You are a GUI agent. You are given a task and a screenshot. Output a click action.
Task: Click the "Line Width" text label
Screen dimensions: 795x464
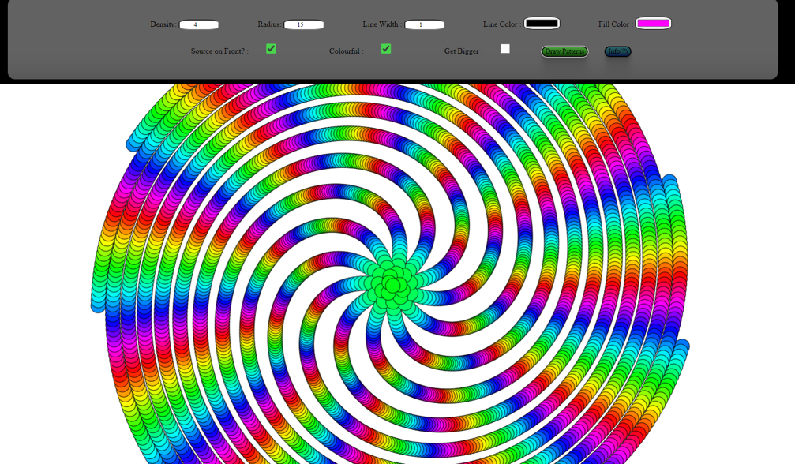pyautogui.click(x=381, y=24)
